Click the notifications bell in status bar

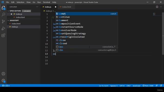point(161,86)
